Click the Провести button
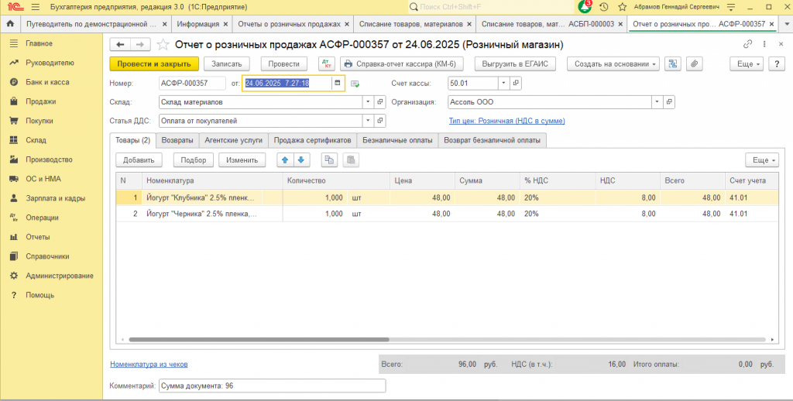The image size is (793, 401). [x=283, y=63]
